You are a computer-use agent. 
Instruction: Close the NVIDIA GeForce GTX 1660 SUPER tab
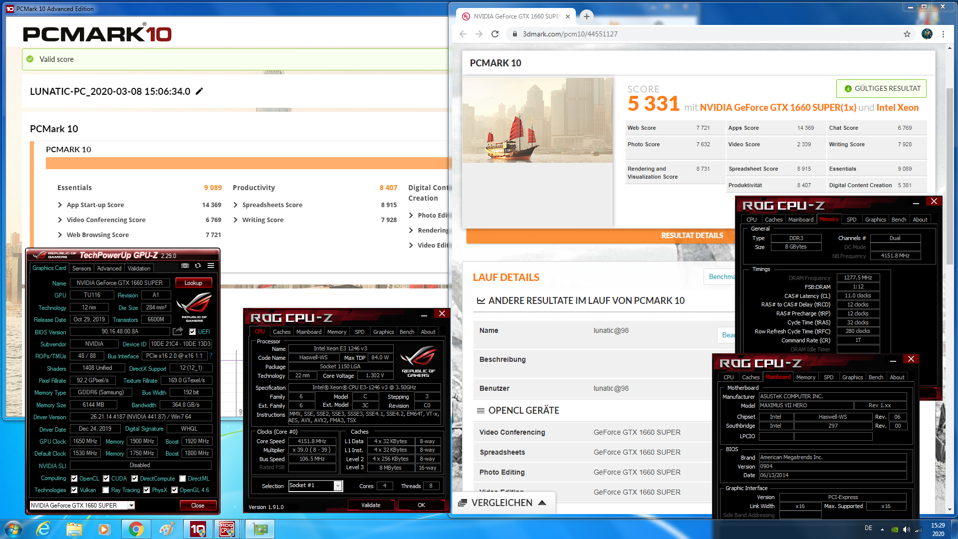click(x=568, y=16)
